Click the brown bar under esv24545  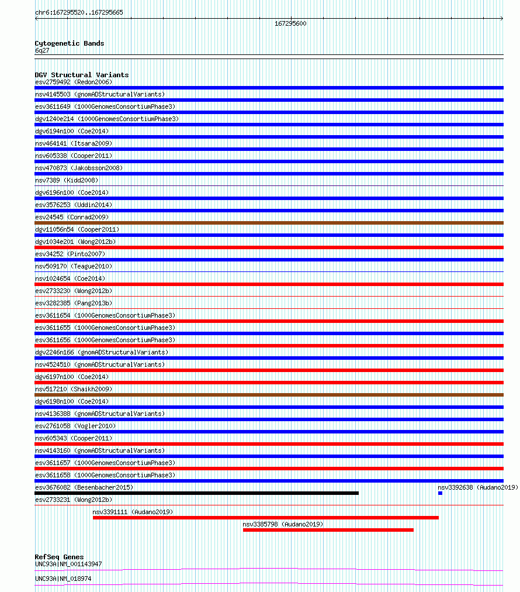point(269,223)
